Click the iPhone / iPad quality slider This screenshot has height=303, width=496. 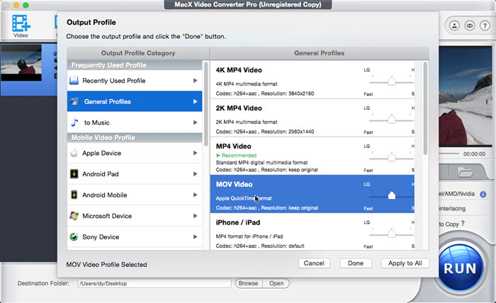391,234
